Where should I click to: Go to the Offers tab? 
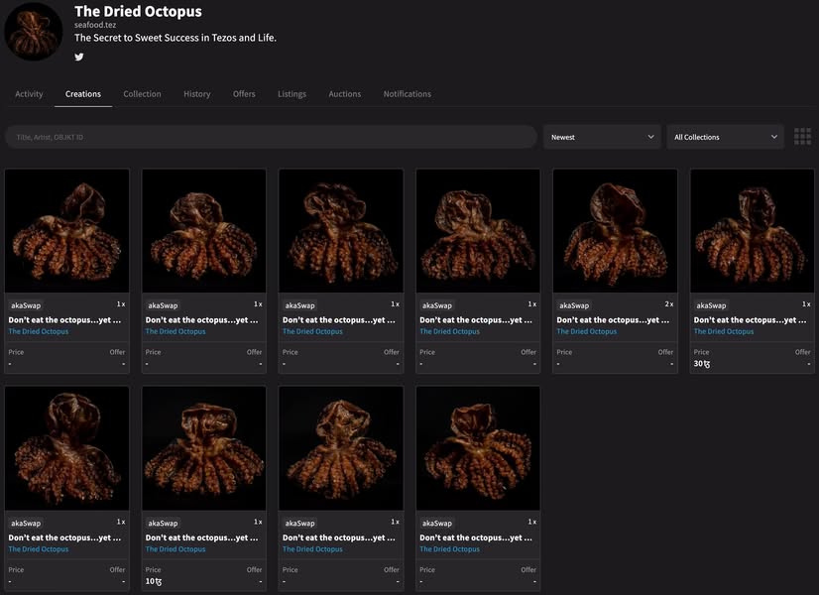point(244,94)
